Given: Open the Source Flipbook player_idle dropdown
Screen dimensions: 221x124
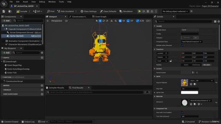Looking at the screenshot, I should [x=201, y=81].
